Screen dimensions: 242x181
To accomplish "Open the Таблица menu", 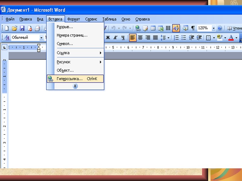I will [x=110, y=19].
